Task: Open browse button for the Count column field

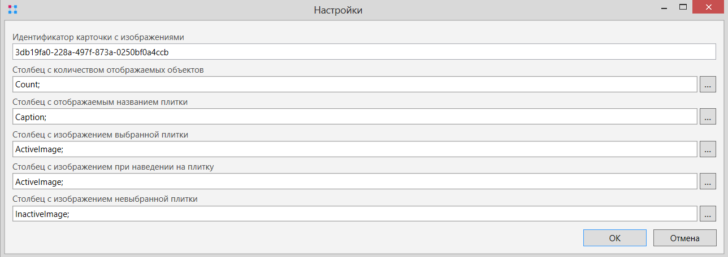Action: (708, 85)
